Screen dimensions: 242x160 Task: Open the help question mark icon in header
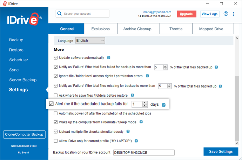tap(226, 14)
